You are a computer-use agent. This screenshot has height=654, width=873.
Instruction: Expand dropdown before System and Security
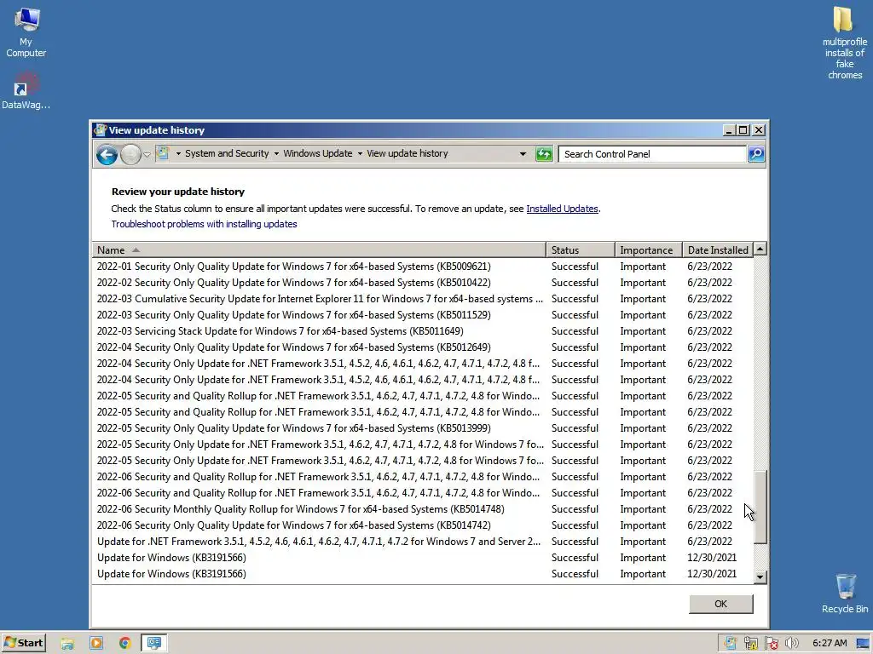(x=178, y=153)
